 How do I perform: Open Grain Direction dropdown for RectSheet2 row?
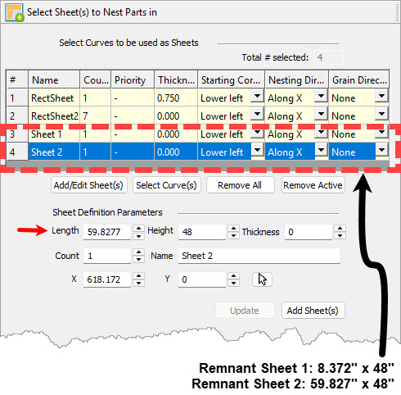click(381, 114)
